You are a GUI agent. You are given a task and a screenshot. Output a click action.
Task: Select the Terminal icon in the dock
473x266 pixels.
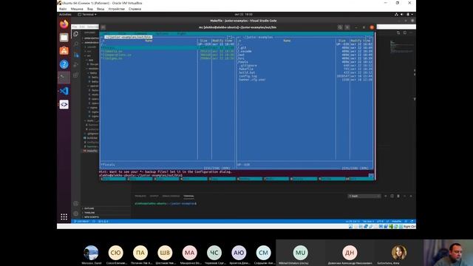(x=64, y=78)
